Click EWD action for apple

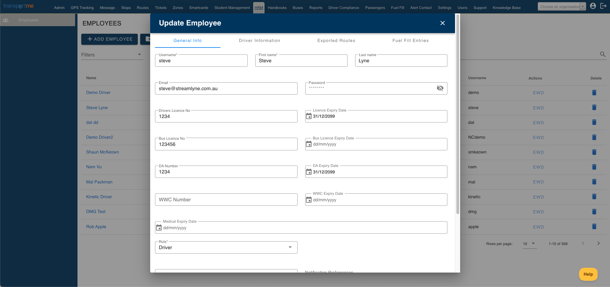[538, 227]
